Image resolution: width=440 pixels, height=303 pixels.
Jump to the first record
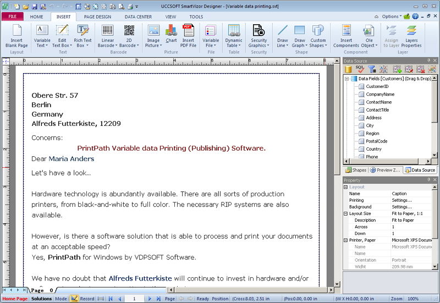(x=111, y=299)
